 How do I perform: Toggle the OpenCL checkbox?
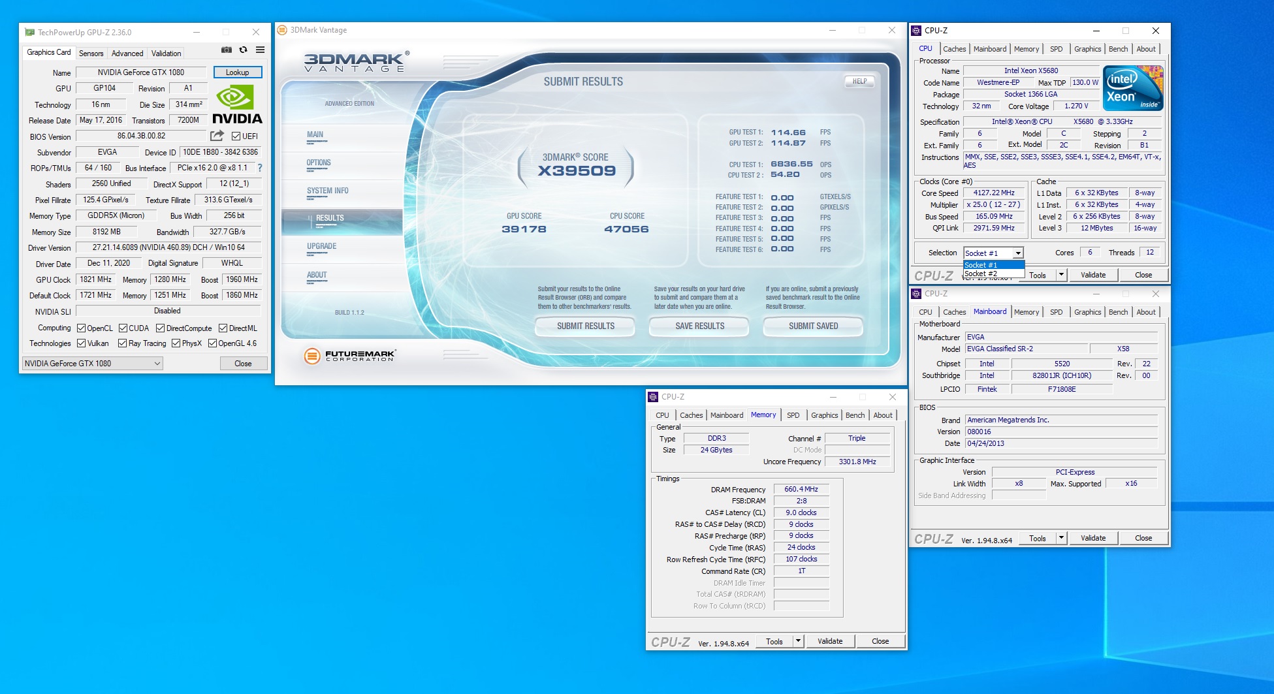82,328
